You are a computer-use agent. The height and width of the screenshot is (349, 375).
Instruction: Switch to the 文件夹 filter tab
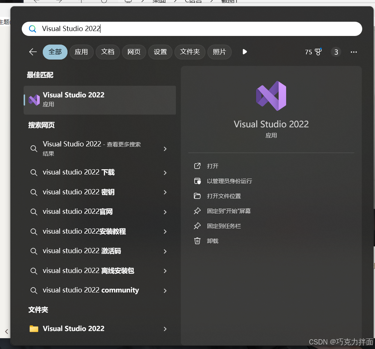(x=190, y=52)
